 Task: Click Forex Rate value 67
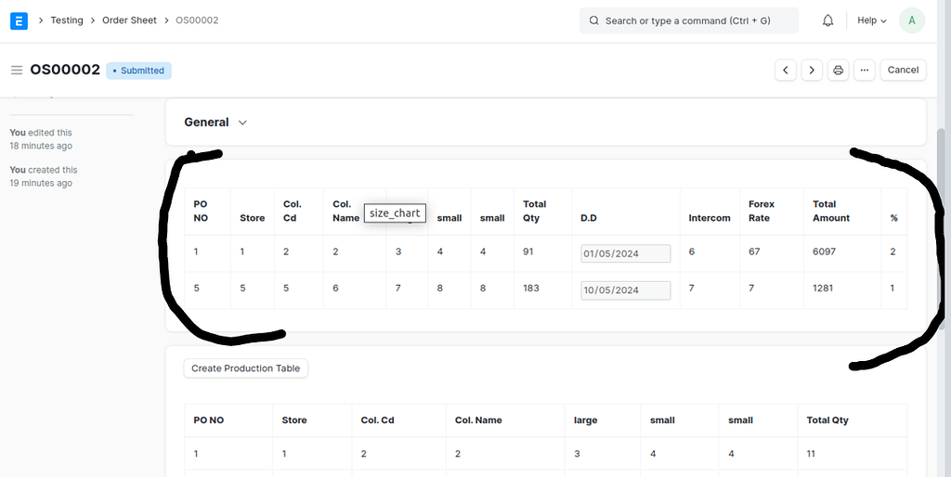click(x=754, y=251)
